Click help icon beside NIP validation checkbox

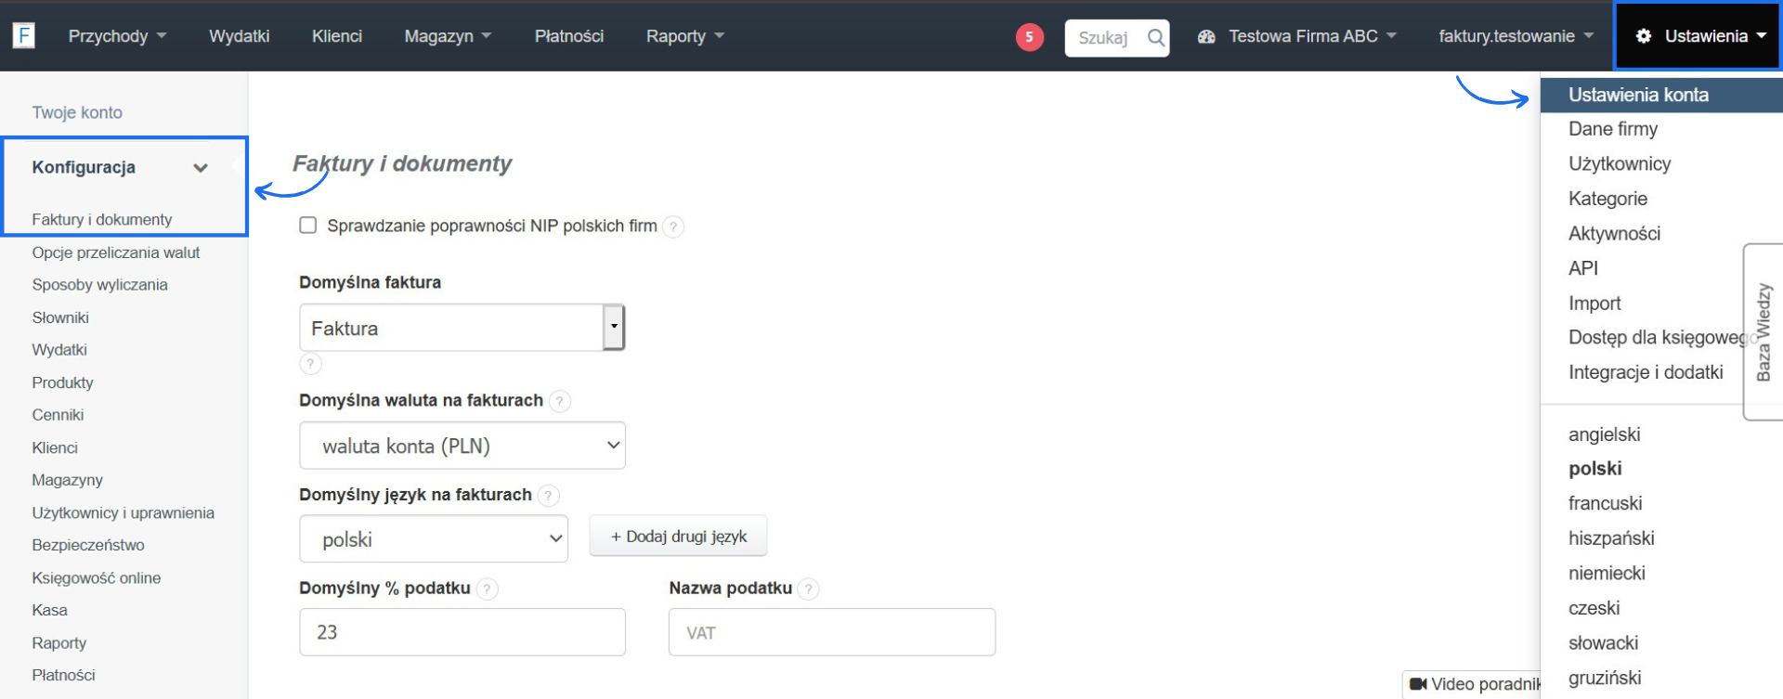674,227
